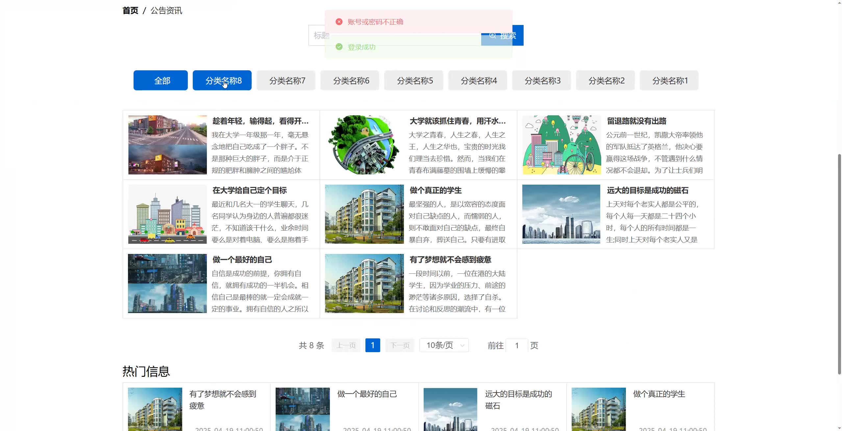Click the 上一页 pagination button
This screenshot has height=431, width=842.
[x=346, y=345]
